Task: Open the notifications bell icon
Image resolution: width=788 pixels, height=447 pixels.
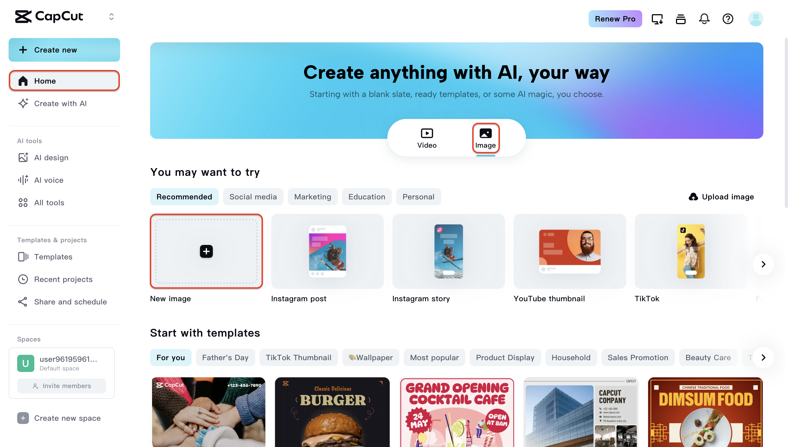Action: (x=704, y=19)
